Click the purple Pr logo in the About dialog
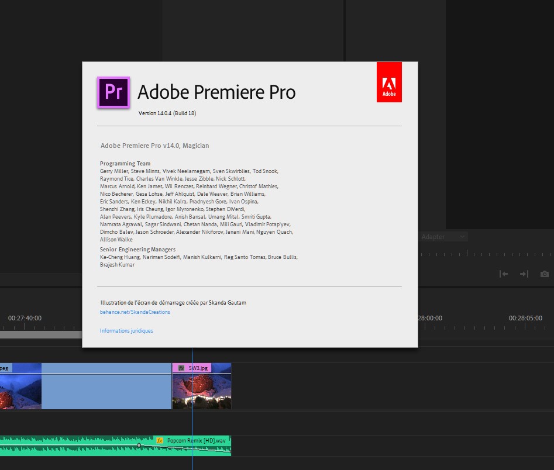This screenshot has height=470, width=554. [113, 92]
